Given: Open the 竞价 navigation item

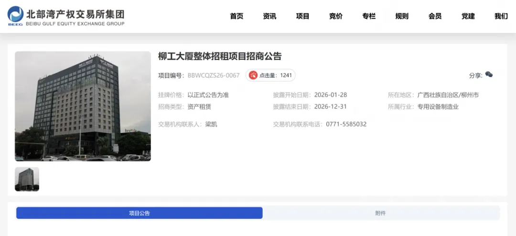Looking at the screenshot, I should (x=336, y=16).
